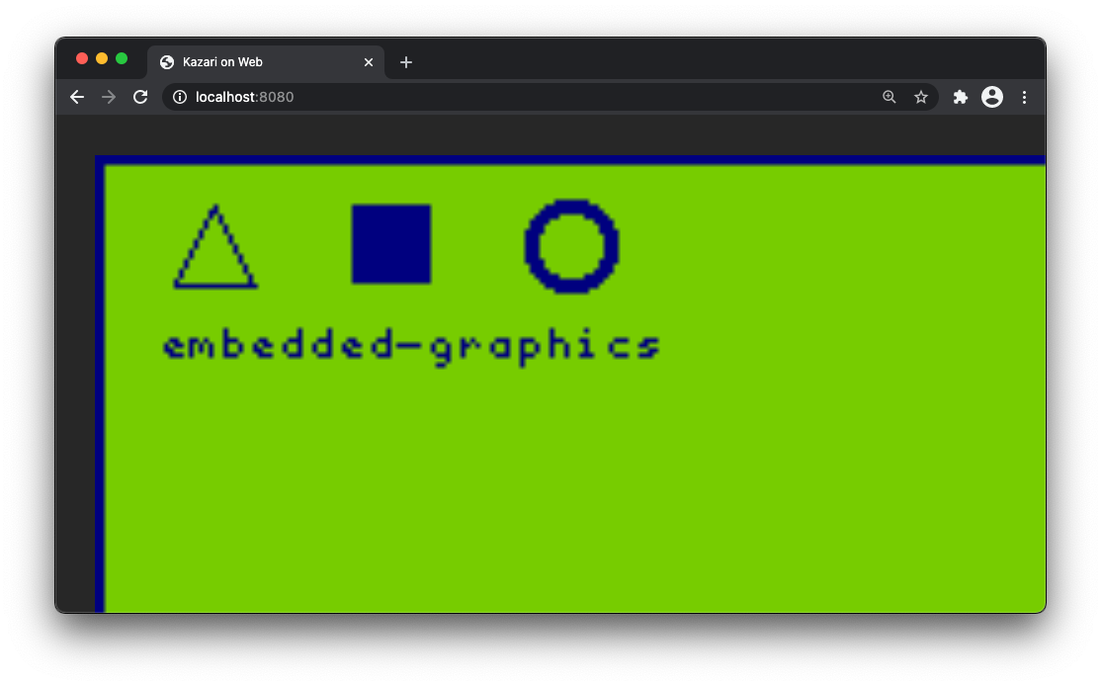Click the bookmark star icon

[921, 97]
